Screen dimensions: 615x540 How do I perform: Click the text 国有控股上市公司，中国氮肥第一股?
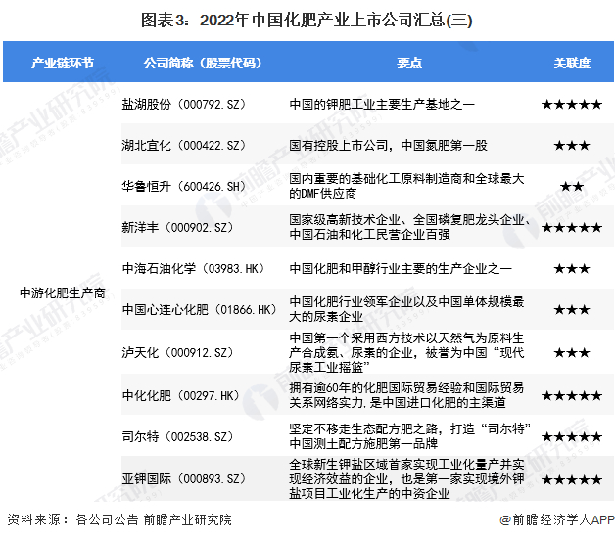tap(389, 146)
